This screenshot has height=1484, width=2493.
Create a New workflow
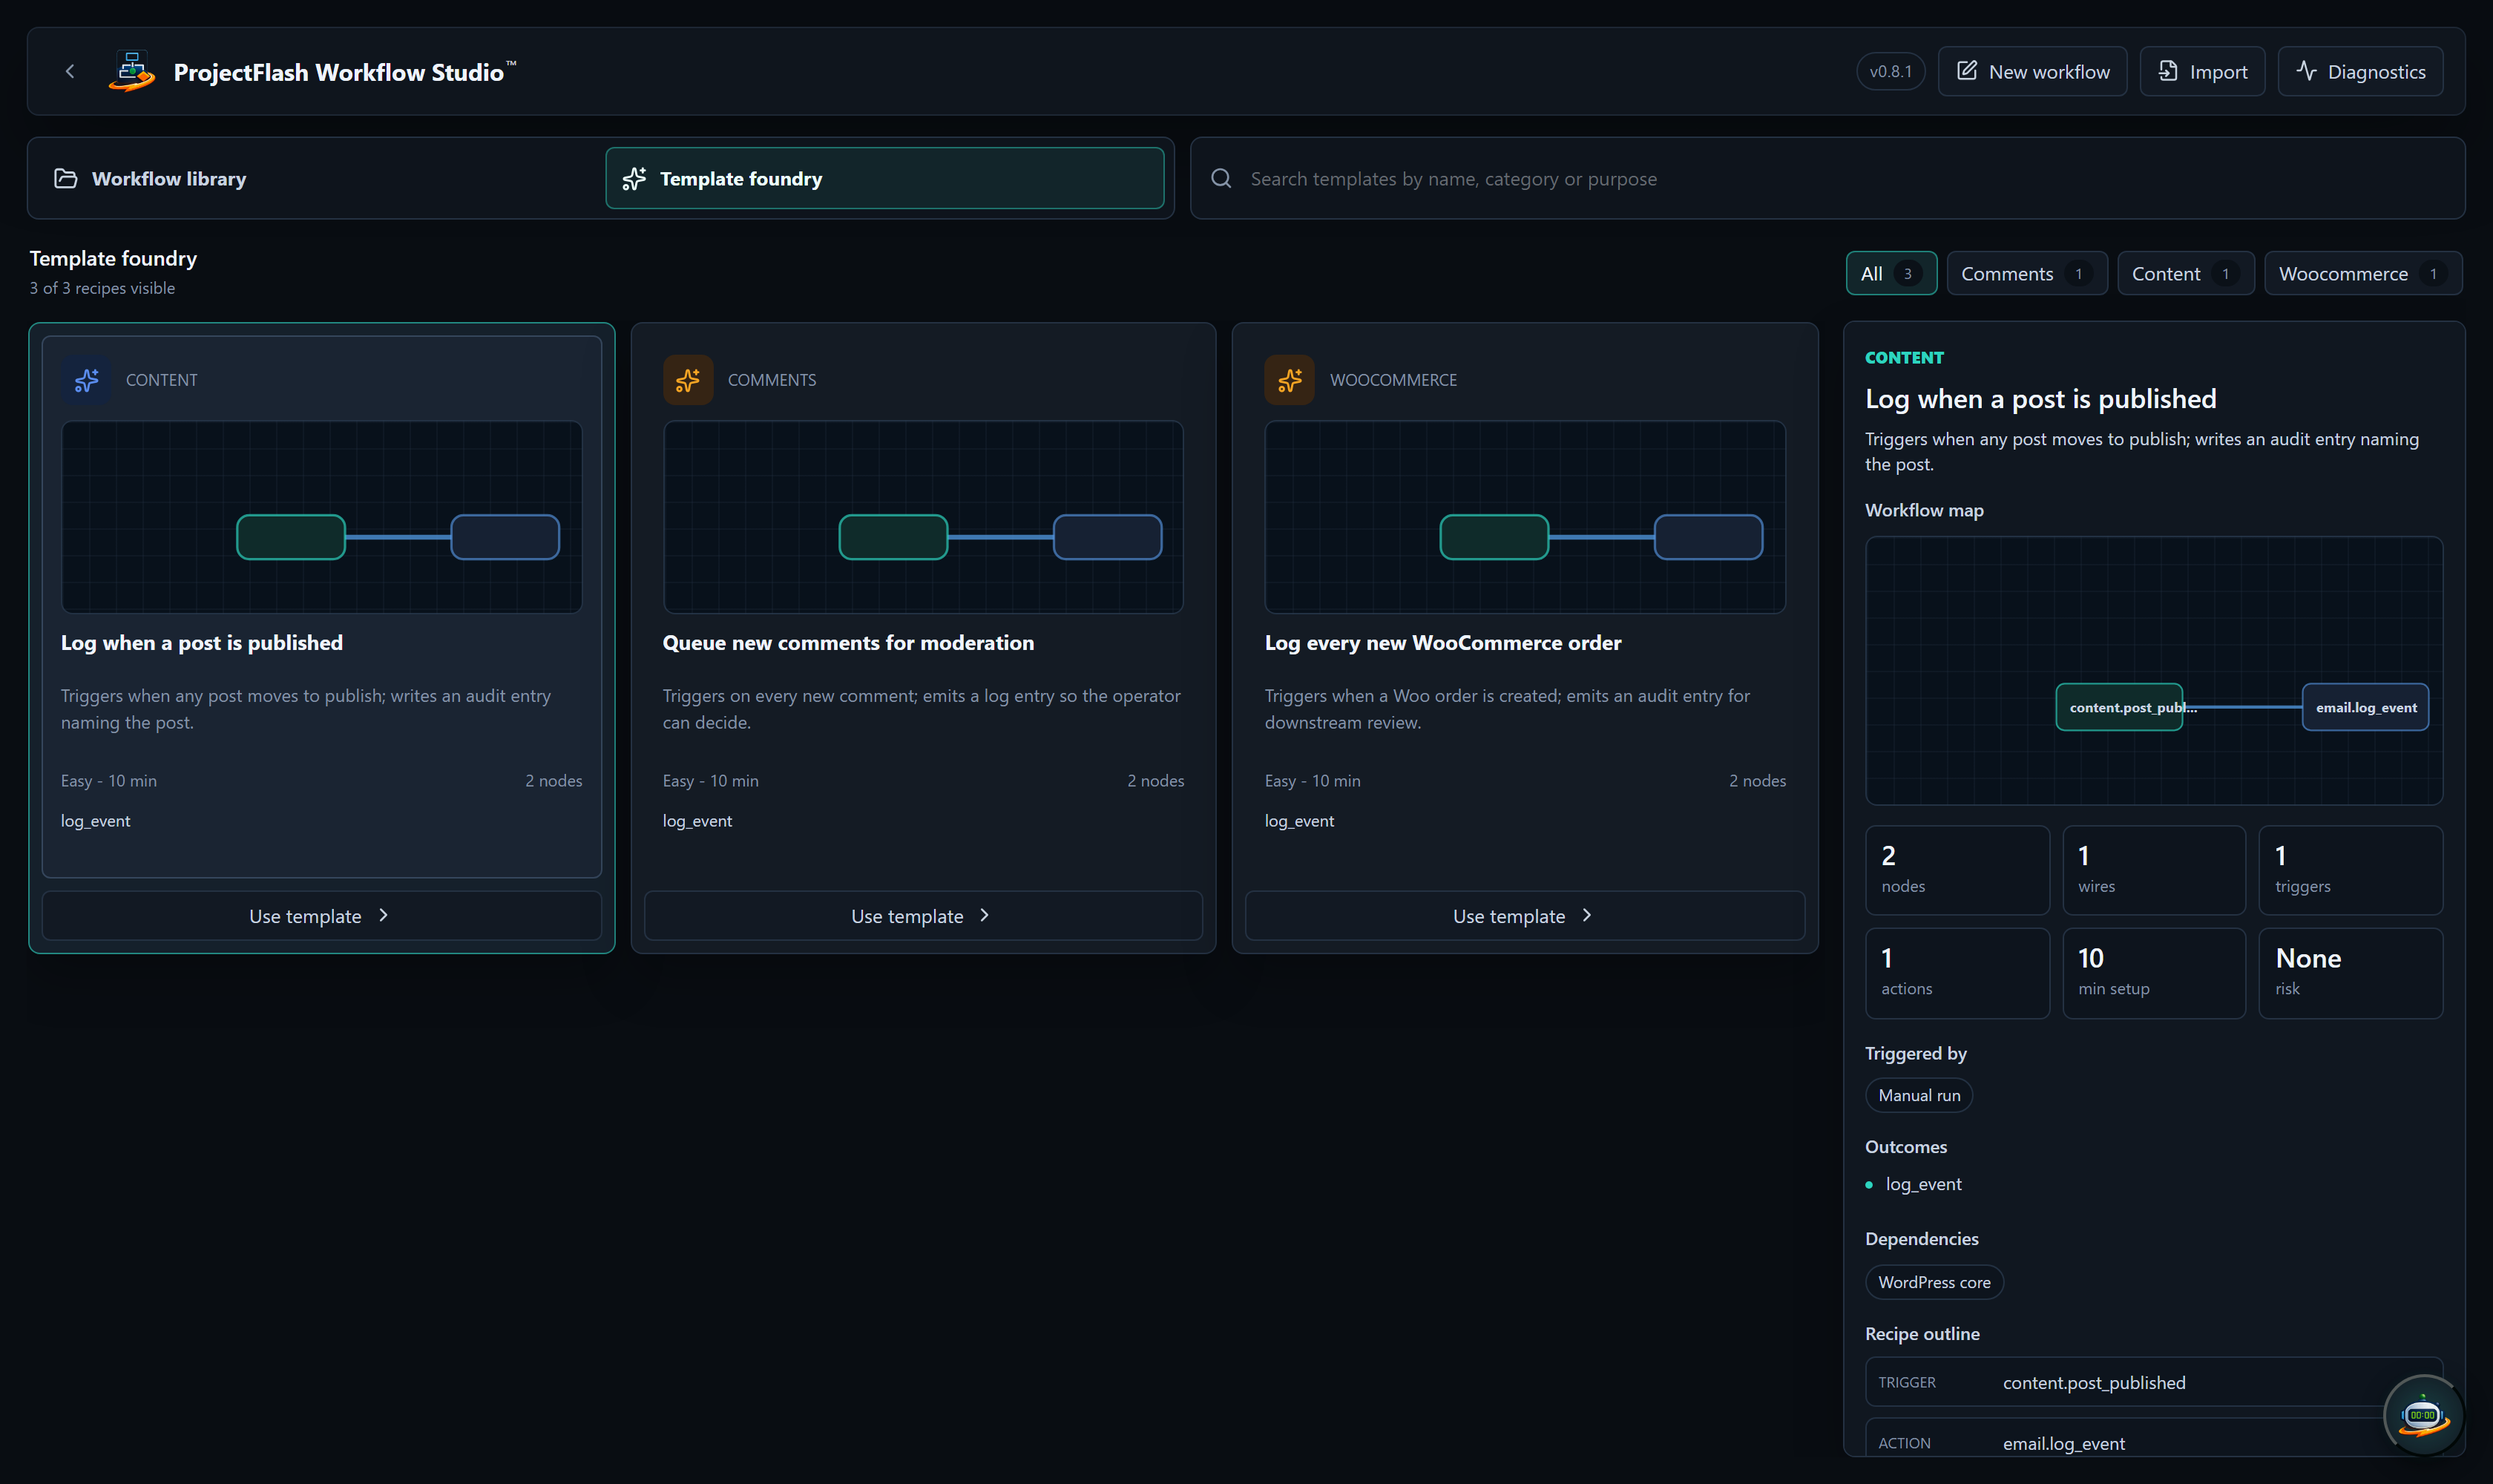pyautogui.click(x=2032, y=71)
